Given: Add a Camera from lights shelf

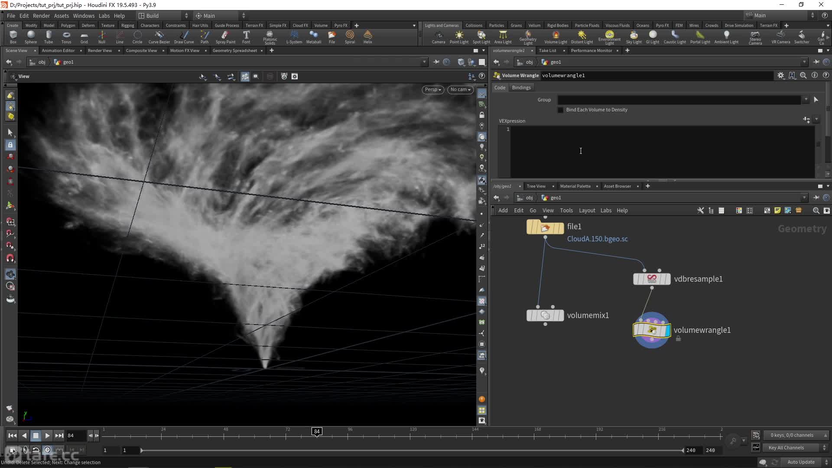Looking at the screenshot, I should pyautogui.click(x=439, y=37).
